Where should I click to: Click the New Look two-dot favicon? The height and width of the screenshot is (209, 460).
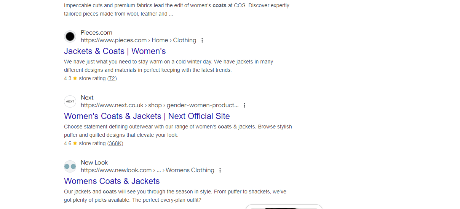tap(70, 166)
